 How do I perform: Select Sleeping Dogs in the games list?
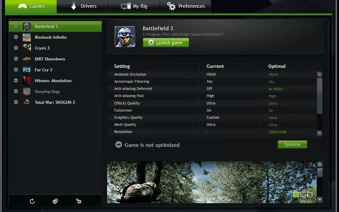[x=55, y=92]
